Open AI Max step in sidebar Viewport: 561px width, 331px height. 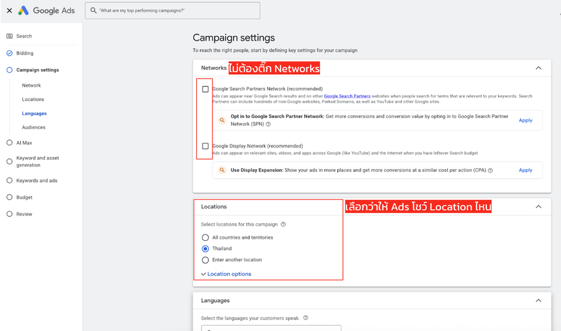(x=24, y=143)
